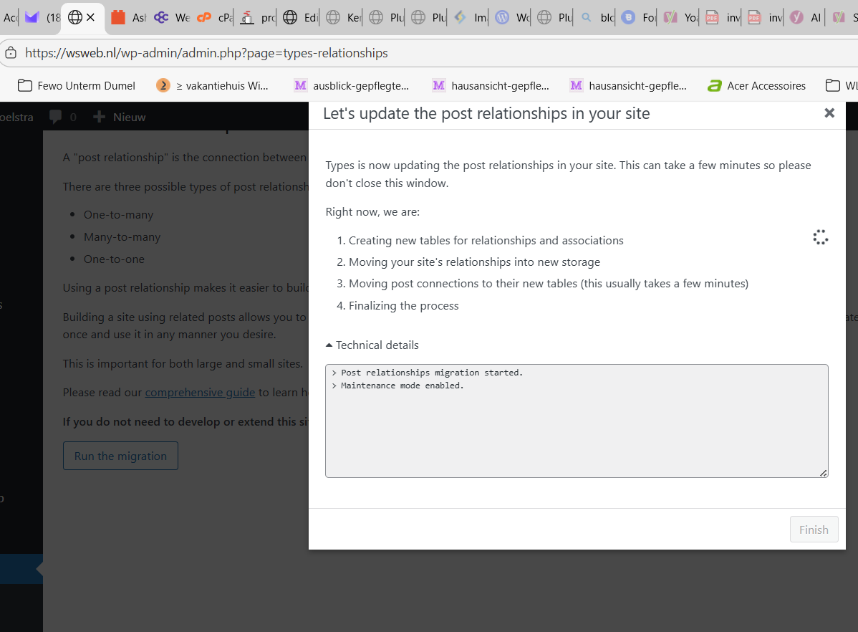This screenshot has width=858, height=632.
Task: Click the comments bubble icon in admin bar
Action: 55,117
